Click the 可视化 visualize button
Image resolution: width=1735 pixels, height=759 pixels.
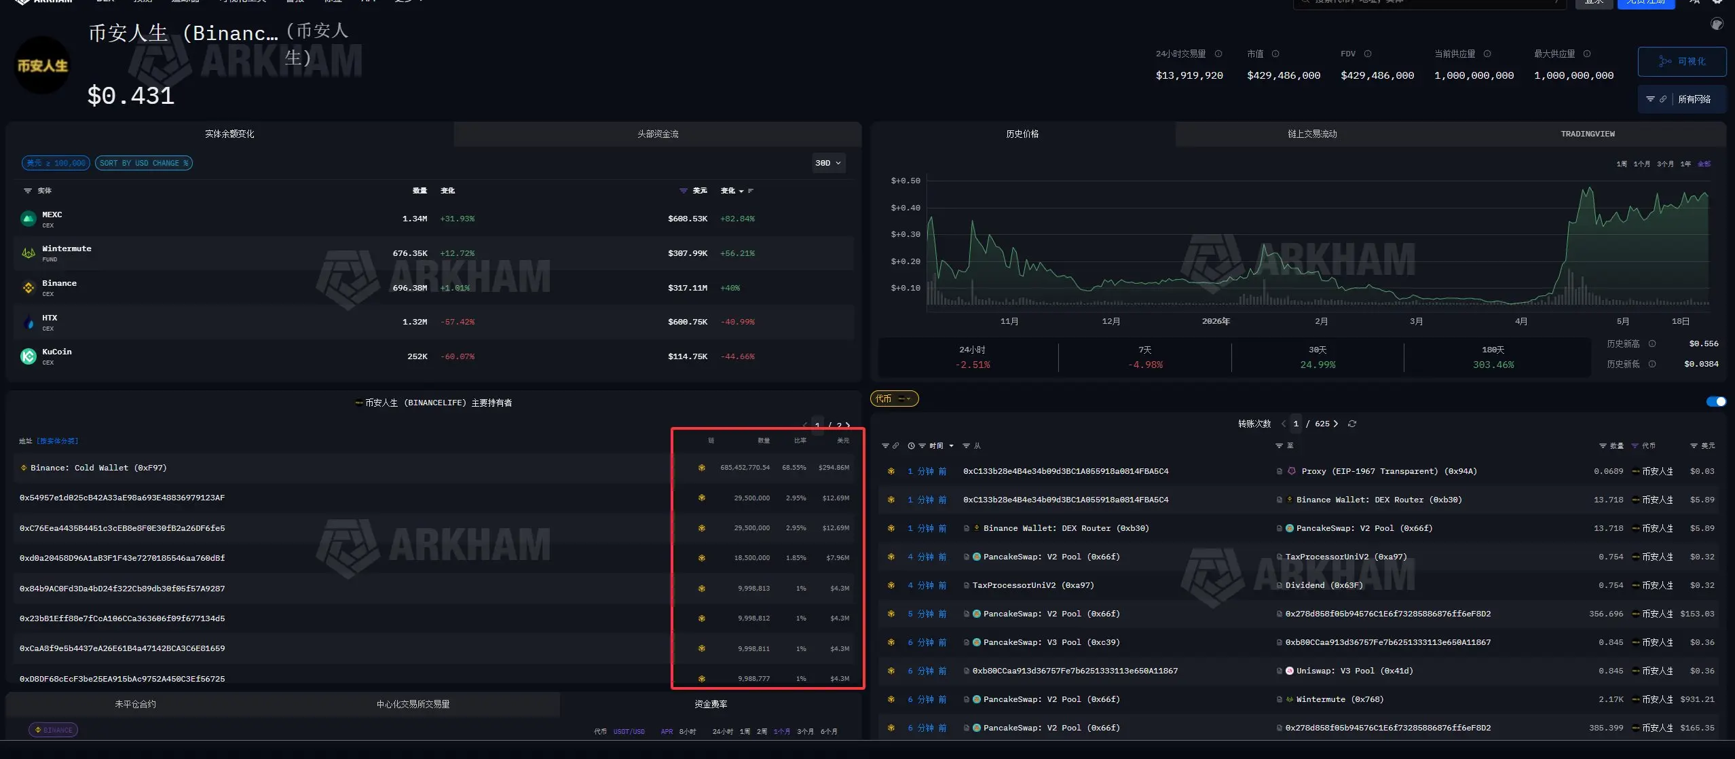point(1682,61)
